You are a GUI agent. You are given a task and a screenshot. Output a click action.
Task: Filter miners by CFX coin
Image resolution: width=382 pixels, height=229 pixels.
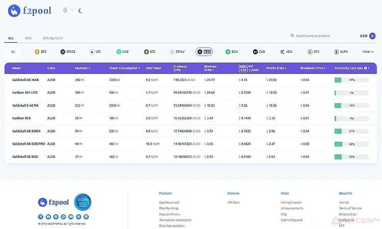point(314,51)
